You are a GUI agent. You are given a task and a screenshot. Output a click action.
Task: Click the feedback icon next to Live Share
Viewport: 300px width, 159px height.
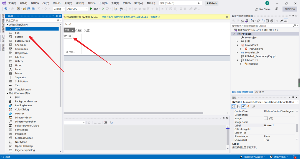pyautogui.click(x=276, y=9)
